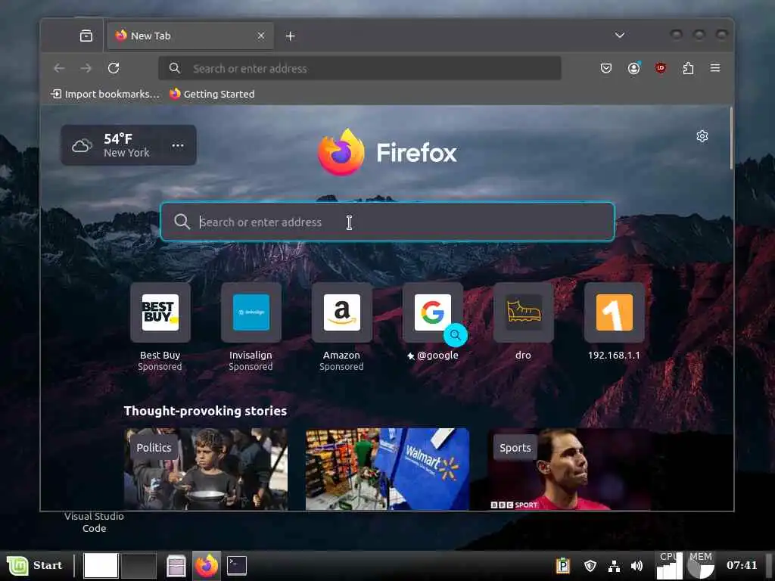This screenshot has height=581, width=775.
Task: Click the Visual Studio Code desktop label
Action: click(94, 522)
